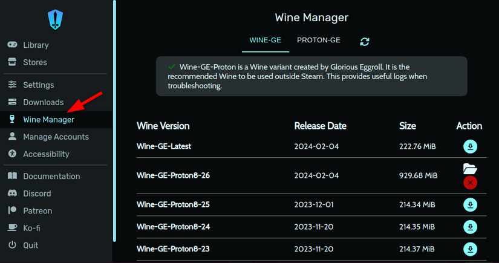Open the Documentation link
This screenshot has height=263, width=499.
51,176
